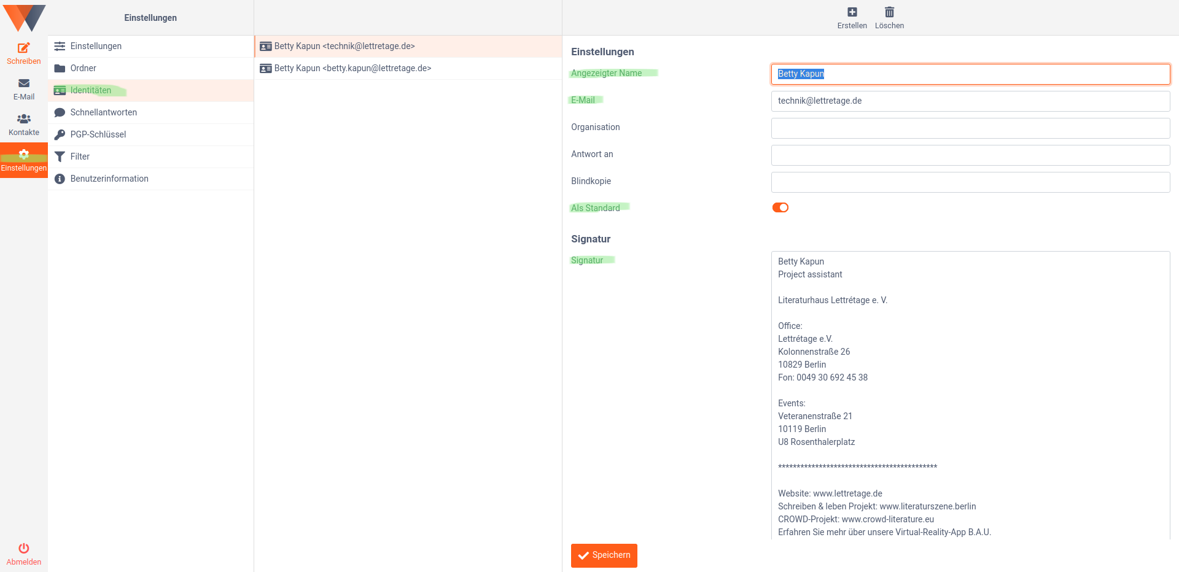
Task: Disable the Als Standard toggle
Action: pyautogui.click(x=780, y=207)
